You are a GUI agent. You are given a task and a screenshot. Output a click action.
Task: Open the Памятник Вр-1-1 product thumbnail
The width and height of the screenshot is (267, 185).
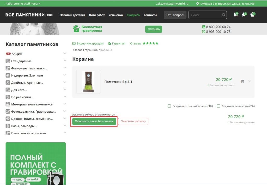(88, 81)
